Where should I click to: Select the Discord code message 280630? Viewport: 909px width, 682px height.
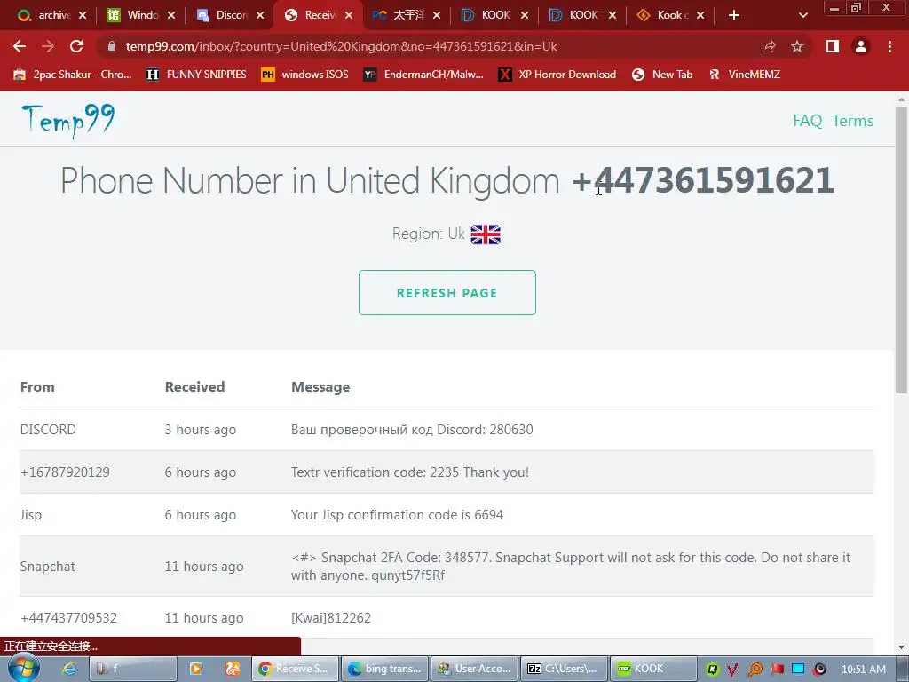click(x=412, y=430)
